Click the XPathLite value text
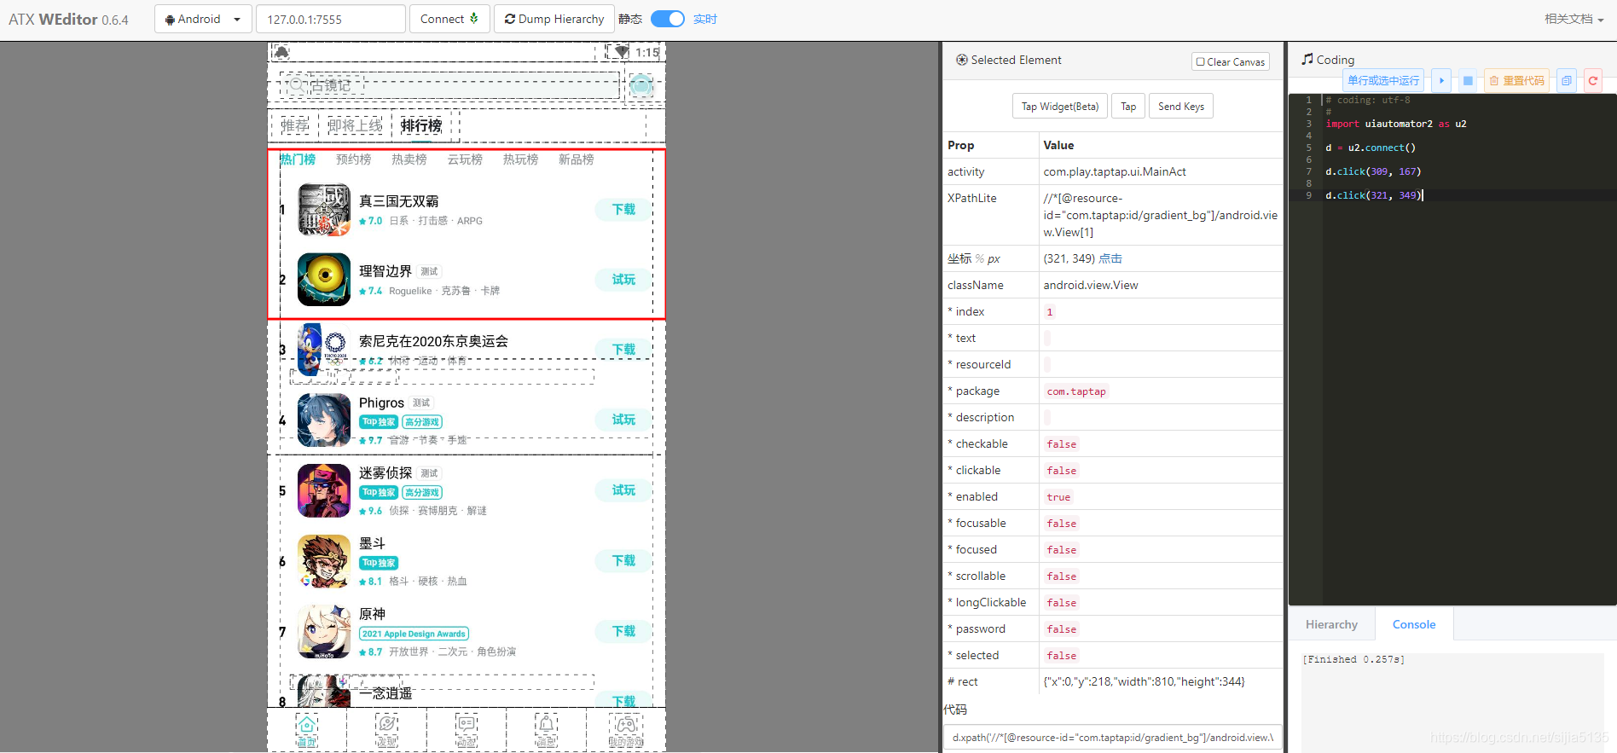Image resolution: width=1617 pixels, height=753 pixels. click(1160, 215)
